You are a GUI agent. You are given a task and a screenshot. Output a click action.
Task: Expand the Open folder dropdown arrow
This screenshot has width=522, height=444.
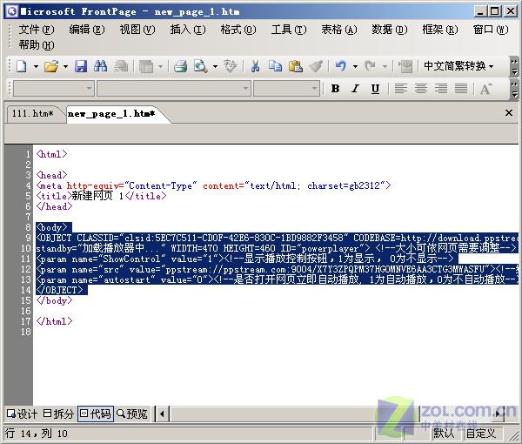tap(65, 66)
